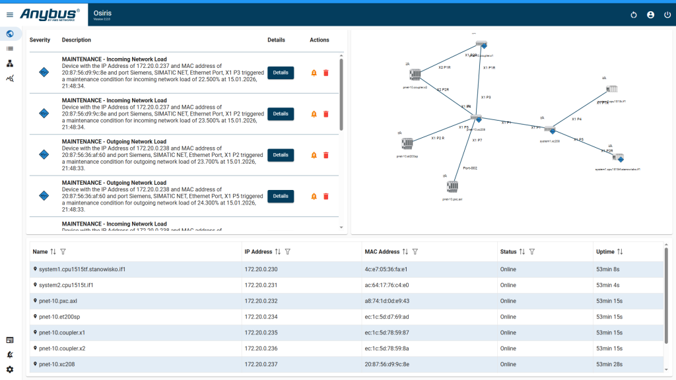Select the system1.cpu1515tf.stanowisko.if1 table row
The image size is (676, 380).
[347, 269]
